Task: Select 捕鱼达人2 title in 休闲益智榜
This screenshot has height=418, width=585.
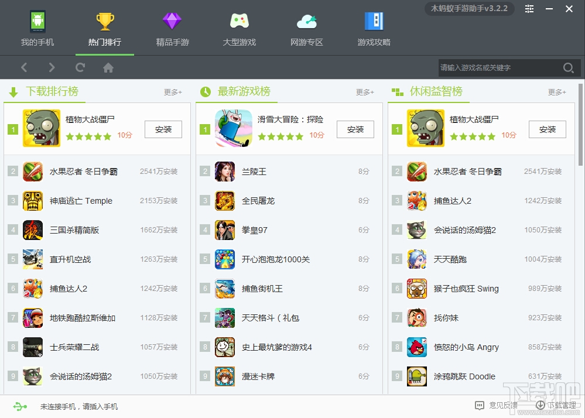Action: [453, 201]
